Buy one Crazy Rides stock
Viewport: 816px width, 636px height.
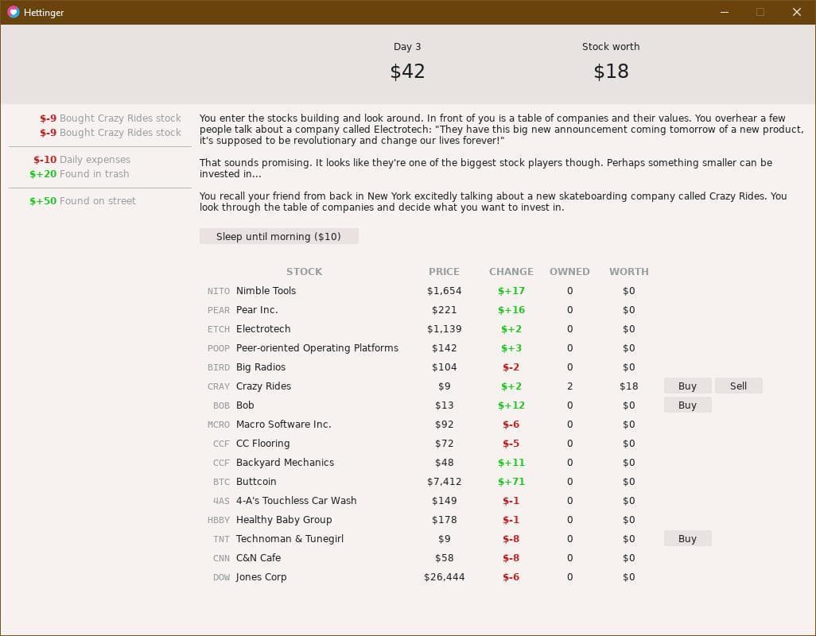pos(687,386)
